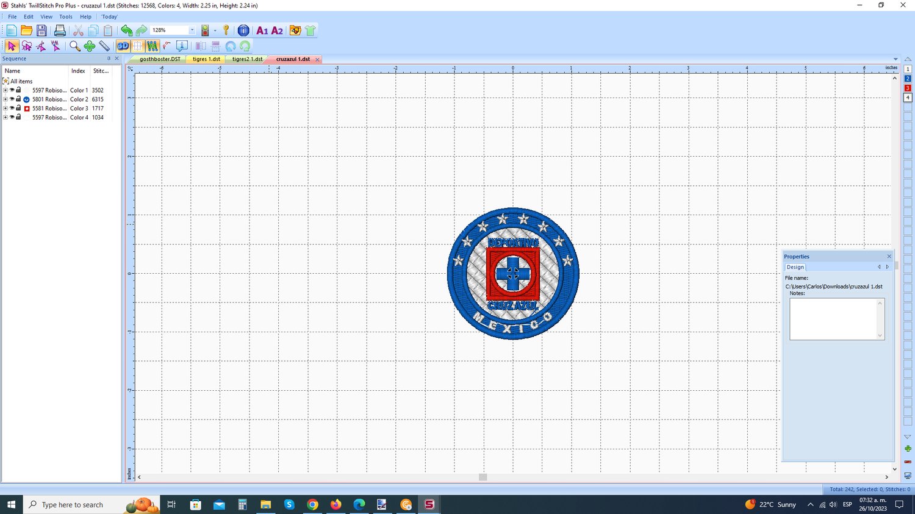Screen dimensions: 915x514
Task: Hide the Color 2 layer with its eye
Action: coord(12,99)
